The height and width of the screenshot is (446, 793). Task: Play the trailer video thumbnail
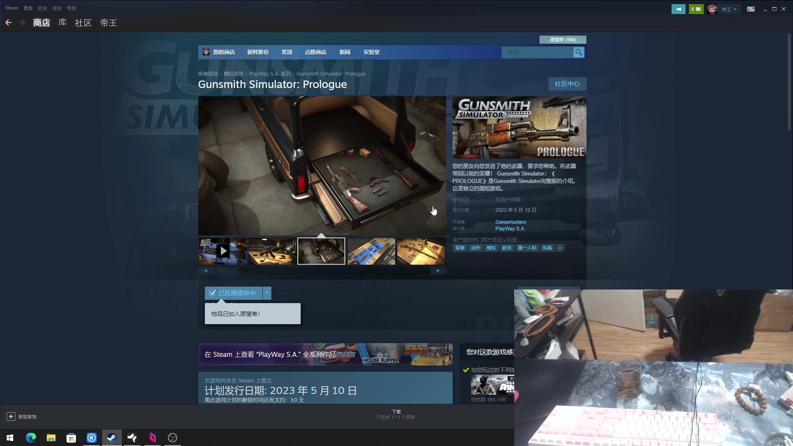[x=223, y=251]
